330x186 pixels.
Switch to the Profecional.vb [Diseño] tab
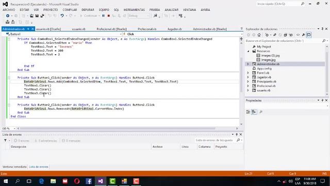click(x=111, y=29)
